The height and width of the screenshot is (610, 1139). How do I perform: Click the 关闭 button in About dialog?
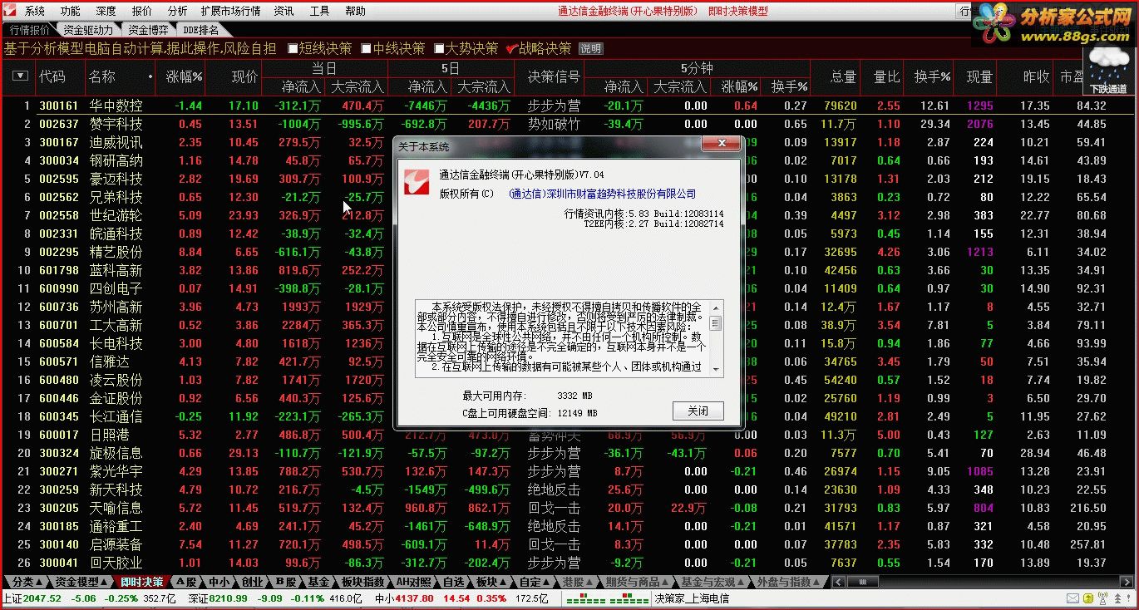pos(698,411)
